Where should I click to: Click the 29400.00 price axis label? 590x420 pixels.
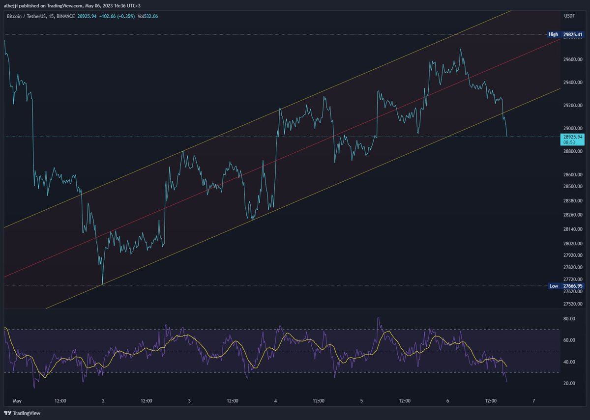pos(573,83)
